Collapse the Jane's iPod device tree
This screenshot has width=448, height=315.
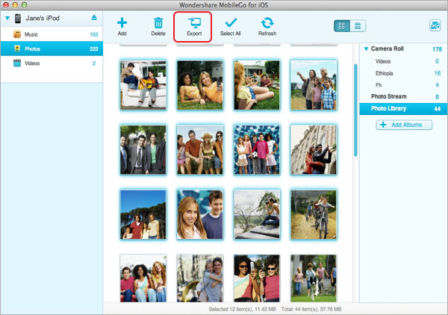click(7, 18)
